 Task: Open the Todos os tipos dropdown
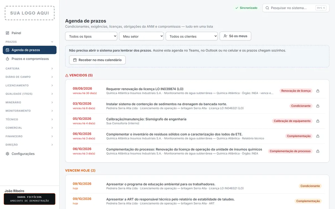(91, 36)
